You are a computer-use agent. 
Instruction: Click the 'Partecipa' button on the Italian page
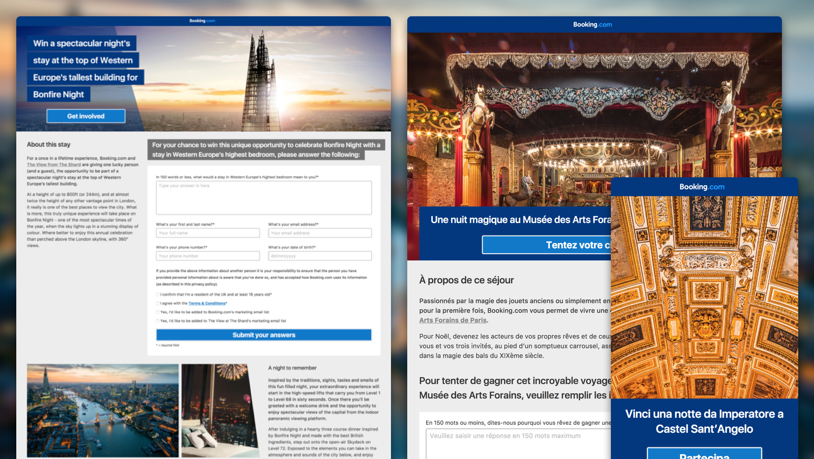click(x=705, y=453)
